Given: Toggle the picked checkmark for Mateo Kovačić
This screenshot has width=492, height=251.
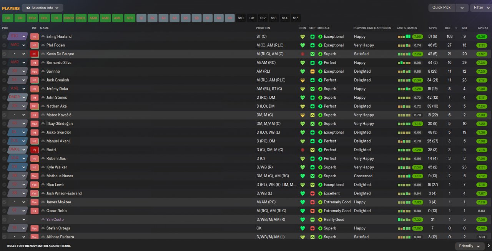Looking at the screenshot, I should click(x=4, y=115).
